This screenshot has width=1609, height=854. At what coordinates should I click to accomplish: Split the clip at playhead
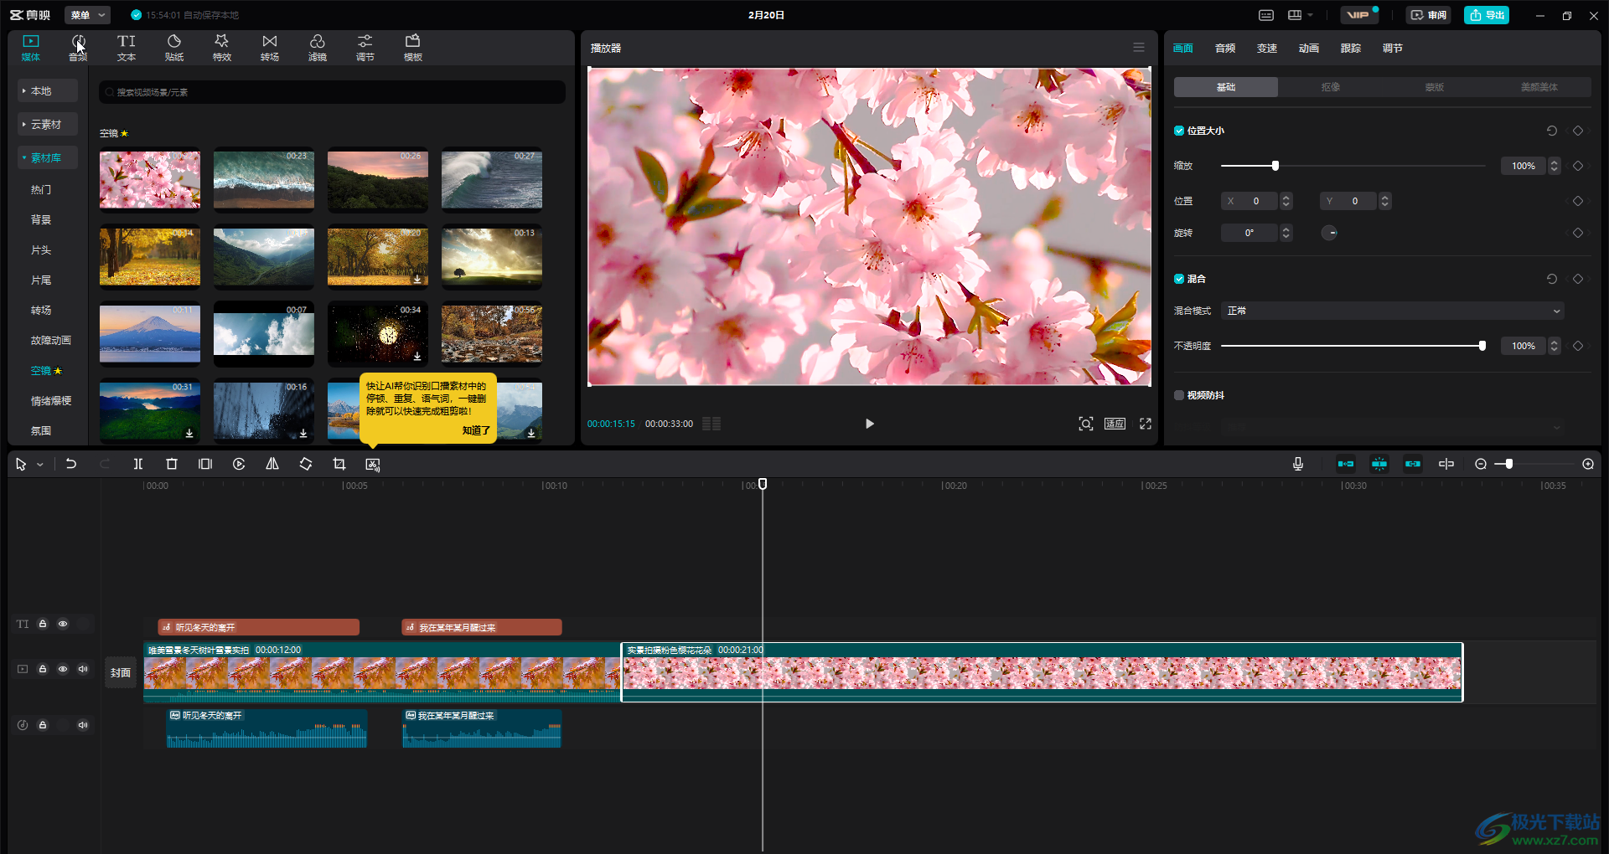(x=138, y=464)
